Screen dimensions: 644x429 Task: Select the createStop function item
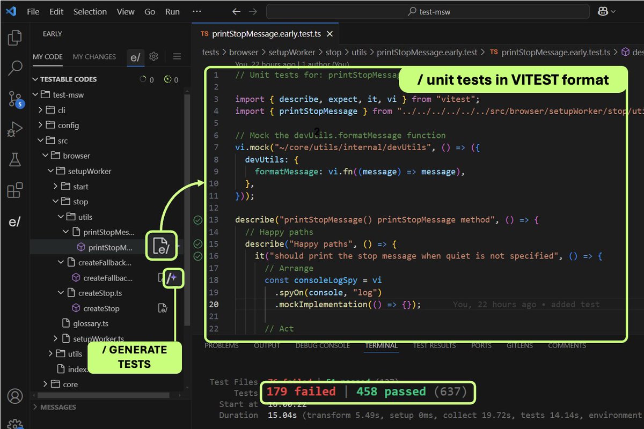tap(101, 308)
